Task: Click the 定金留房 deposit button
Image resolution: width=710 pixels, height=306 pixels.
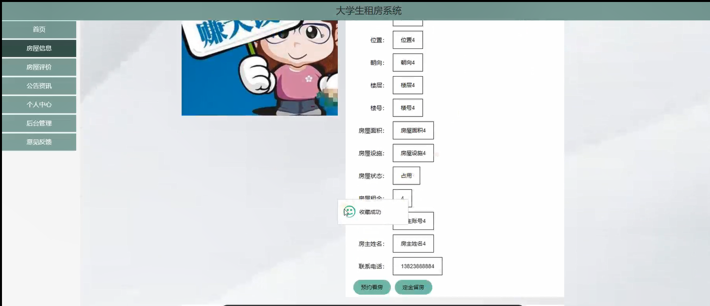Action: coord(413,287)
